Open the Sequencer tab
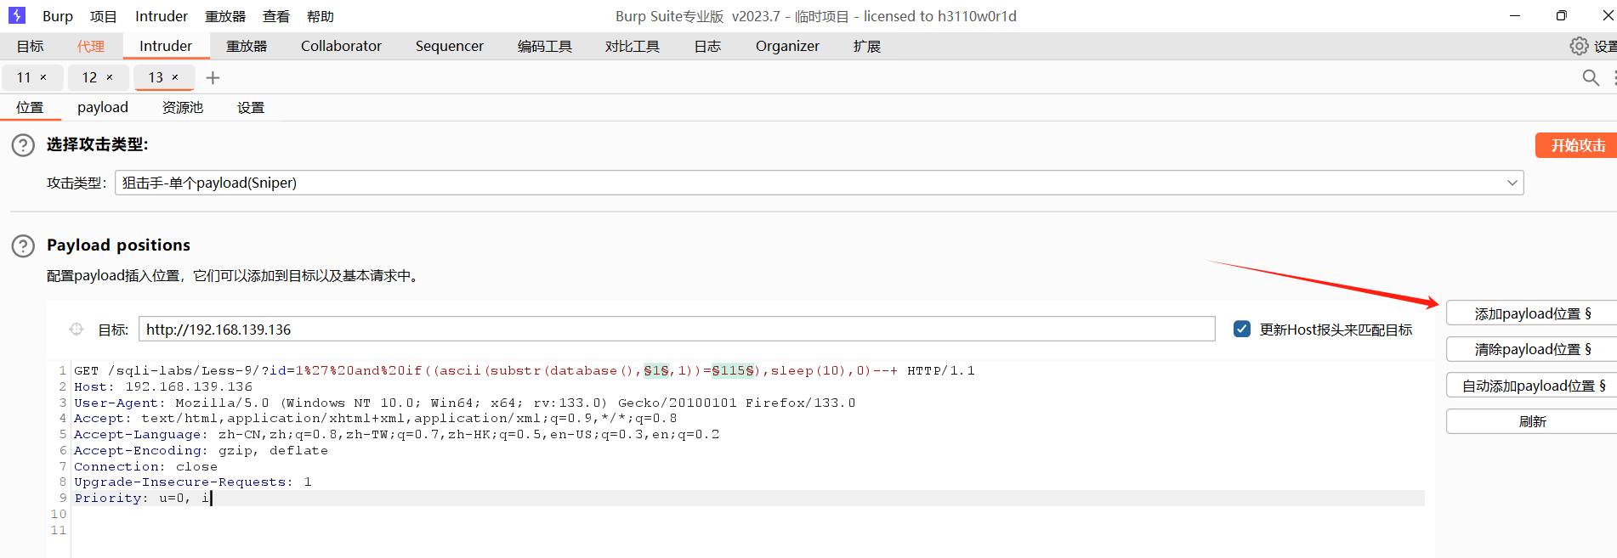1617x558 pixels. [x=450, y=46]
